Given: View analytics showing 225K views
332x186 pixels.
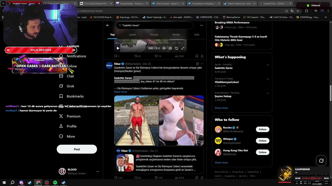Looking at the screenshot, I should 179,56.
